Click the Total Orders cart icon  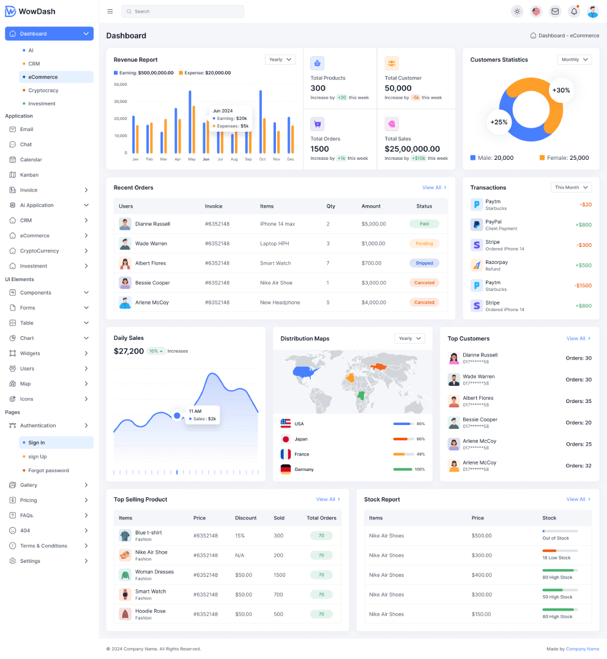click(318, 124)
